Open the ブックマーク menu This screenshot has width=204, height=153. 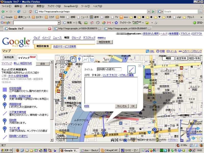pyautogui.click(x=54, y=6)
